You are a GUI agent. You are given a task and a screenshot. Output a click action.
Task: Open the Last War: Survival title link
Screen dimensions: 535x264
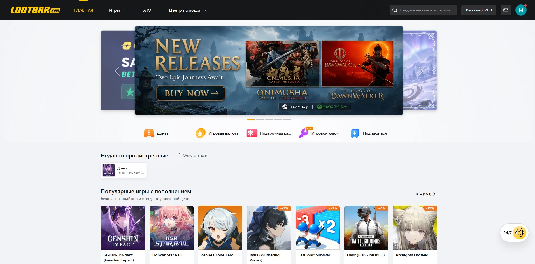(x=314, y=255)
